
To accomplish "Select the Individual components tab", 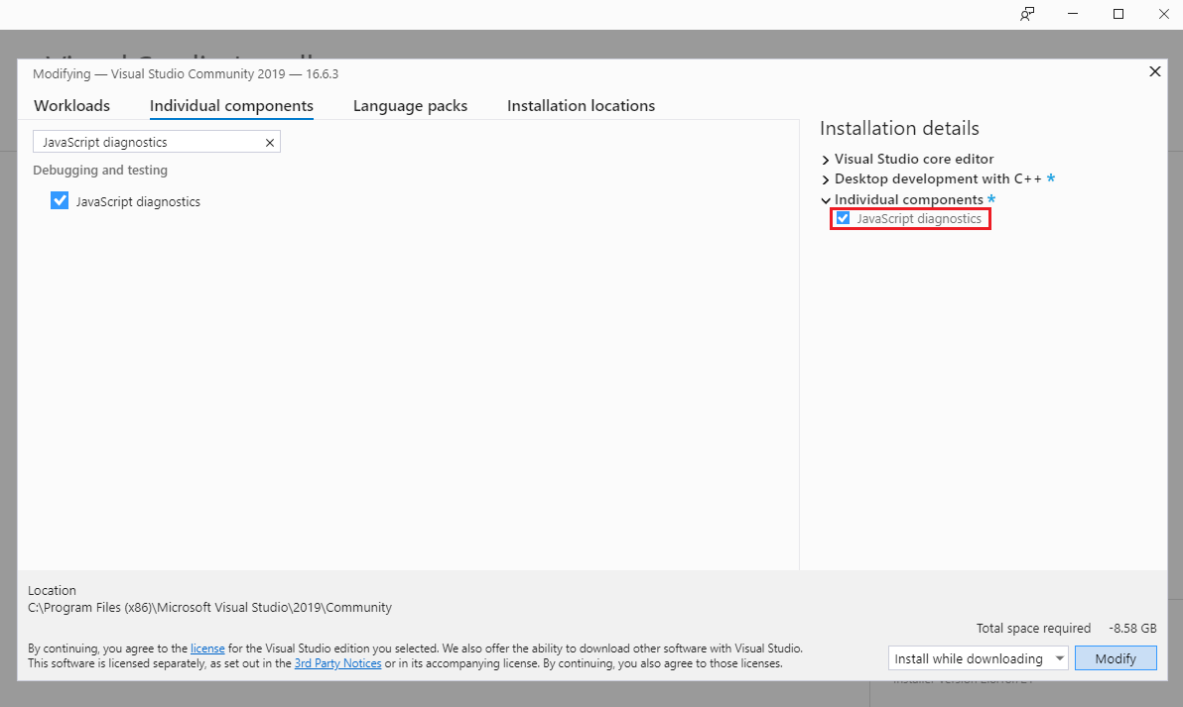I will (231, 105).
